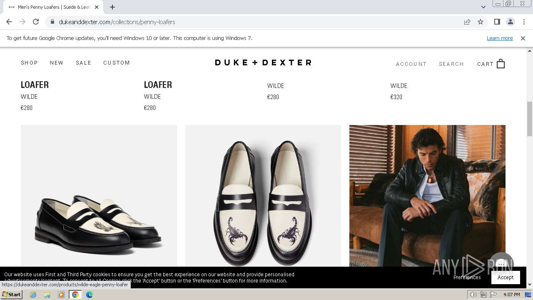Click the browser forward arrow
The height and width of the screenshot is (300, 533).
[x=22, y=22]
